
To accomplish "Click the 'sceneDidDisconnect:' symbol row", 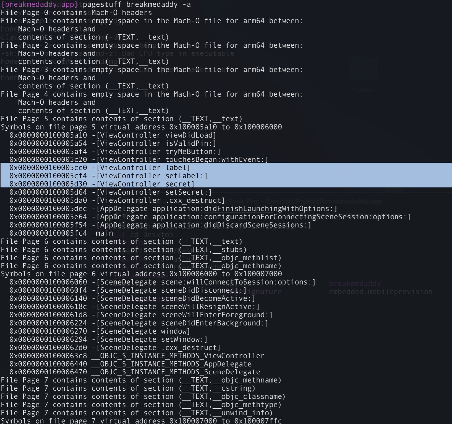I will coord(128,290).
